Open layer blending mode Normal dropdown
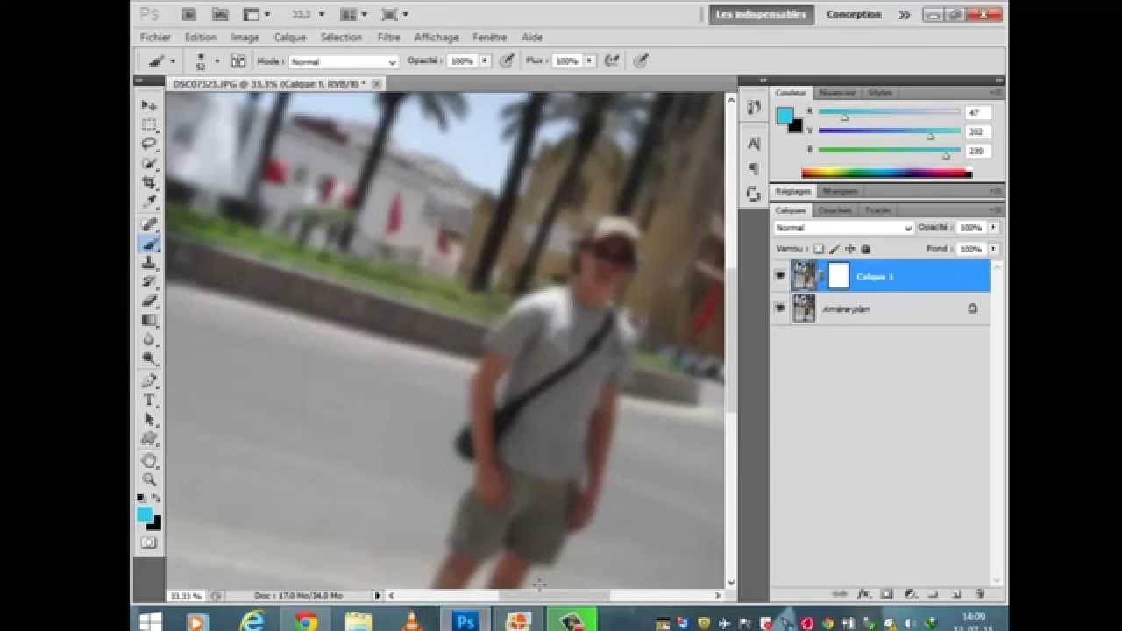Viewport: 1122px width, 631px height. (843, 228)
